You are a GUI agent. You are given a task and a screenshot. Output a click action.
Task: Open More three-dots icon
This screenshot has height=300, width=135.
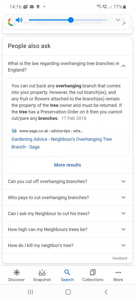[x=118, y=272]
